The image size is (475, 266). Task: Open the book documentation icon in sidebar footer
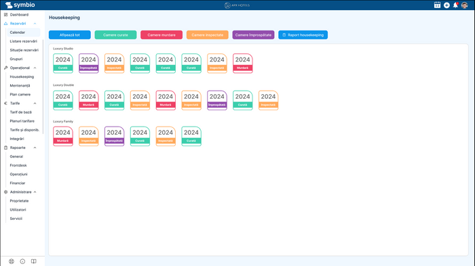[34, 261]
